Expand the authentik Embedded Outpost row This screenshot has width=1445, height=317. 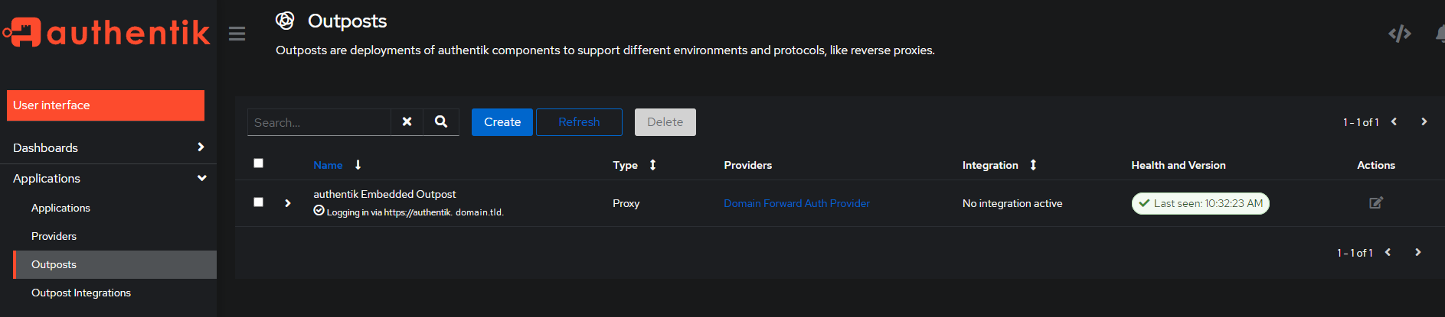(288, 203)
